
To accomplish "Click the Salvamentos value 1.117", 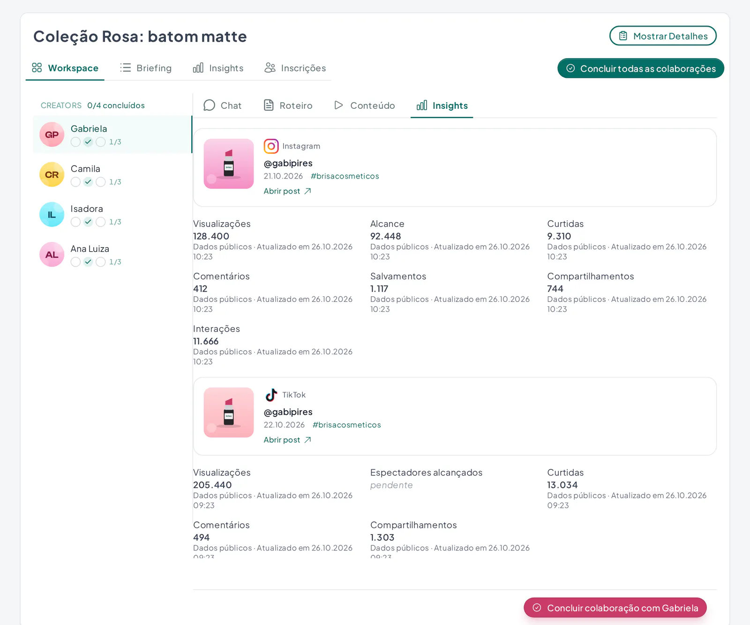I will [379, 289].
